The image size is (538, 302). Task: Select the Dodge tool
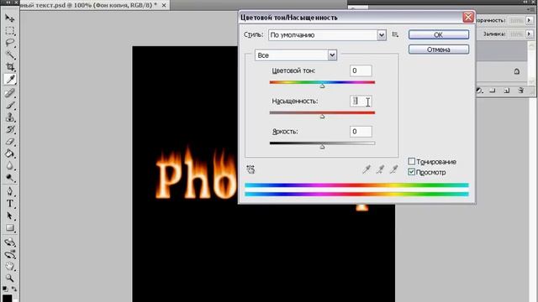(x=9, y=178)
